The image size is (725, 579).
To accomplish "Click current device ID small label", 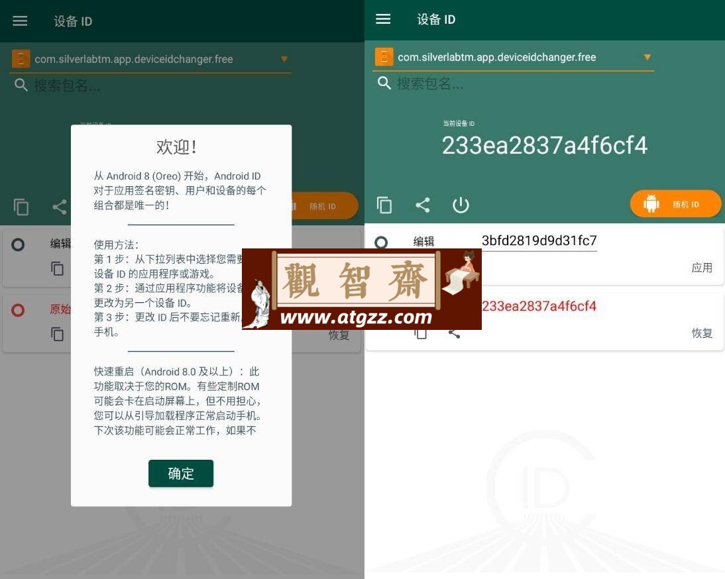I will tap(458, 123).
